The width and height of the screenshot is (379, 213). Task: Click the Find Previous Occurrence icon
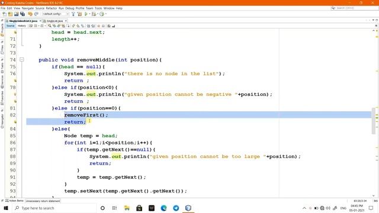(54, 26)
